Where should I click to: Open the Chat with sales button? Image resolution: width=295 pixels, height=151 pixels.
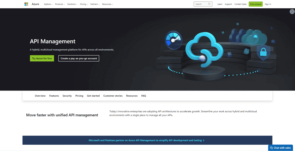point(281,148)
